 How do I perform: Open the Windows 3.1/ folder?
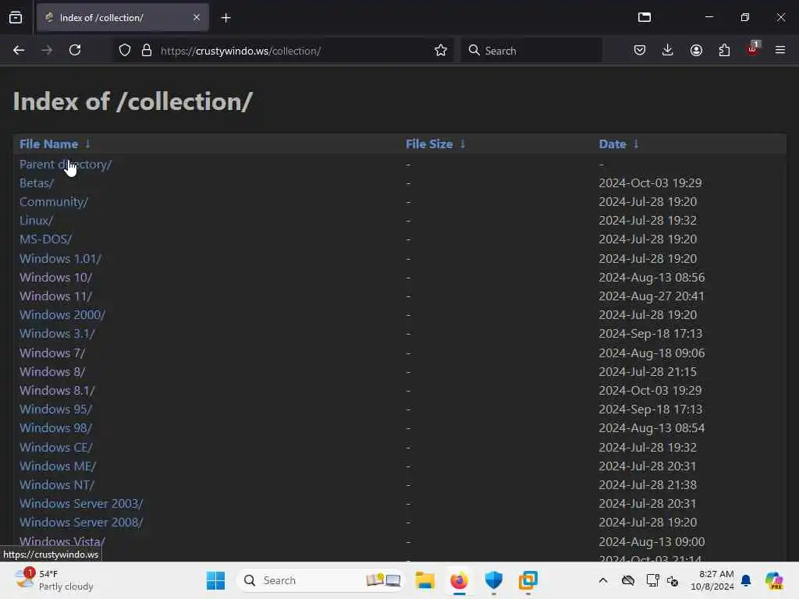[x=57, y=334]
